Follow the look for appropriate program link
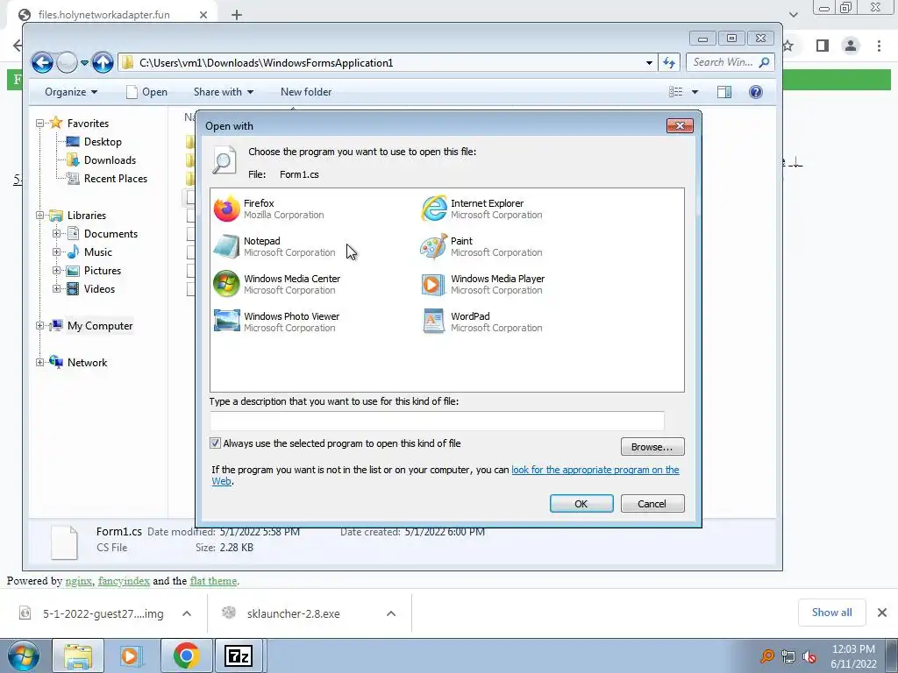The image size is (898, 673). point(595,470)
